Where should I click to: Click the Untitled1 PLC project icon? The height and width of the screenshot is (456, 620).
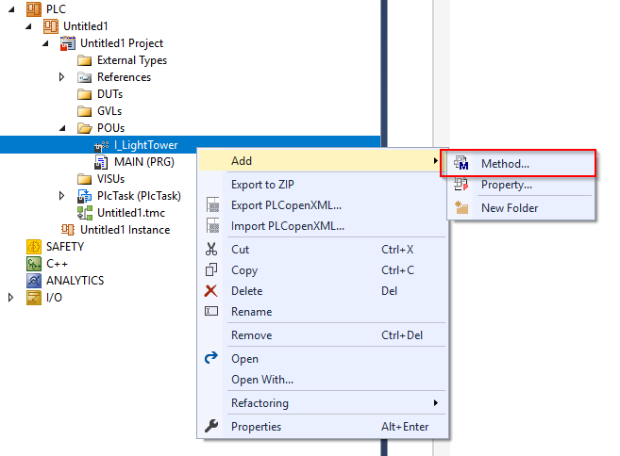click(x=51, y=26)
